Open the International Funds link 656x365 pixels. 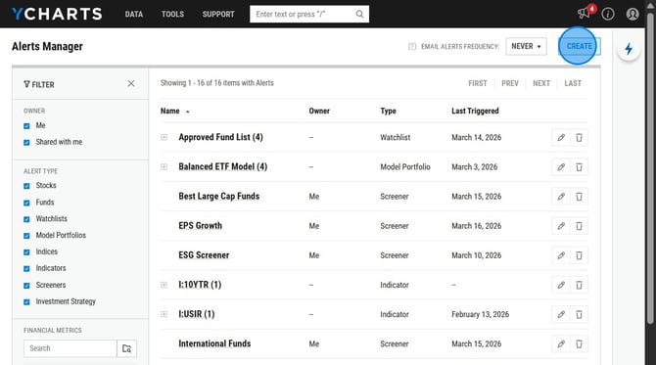tap(214, 343)
